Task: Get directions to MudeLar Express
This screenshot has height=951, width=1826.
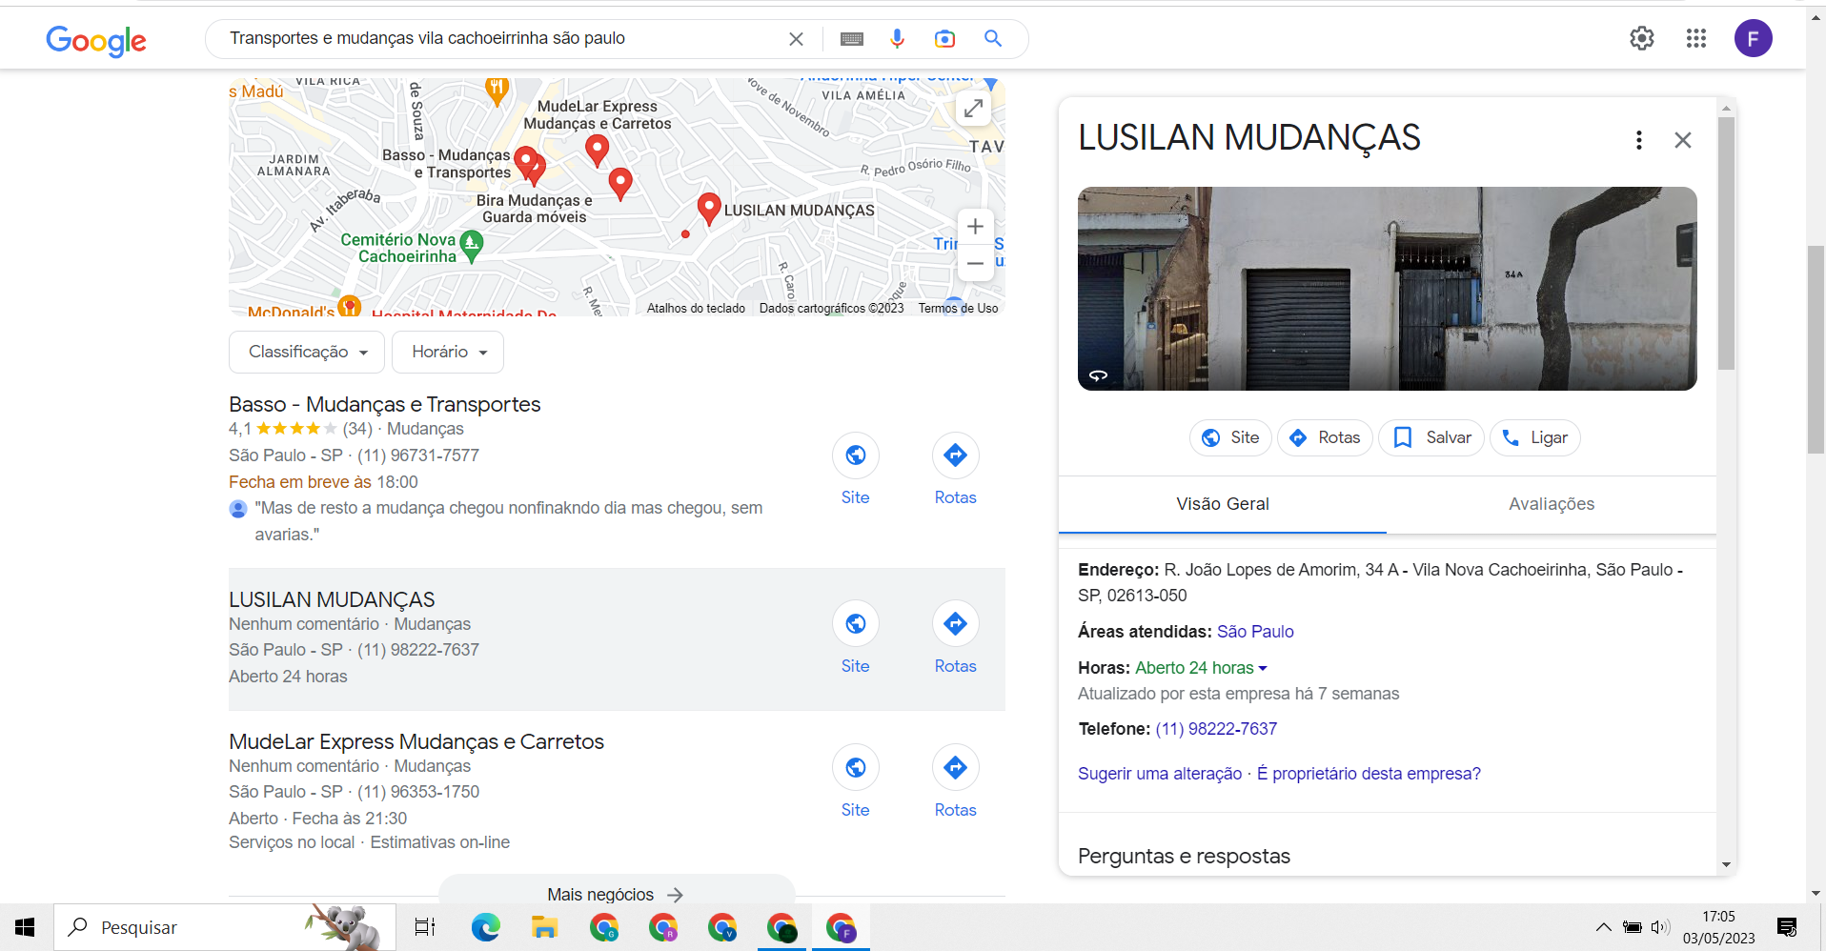Action: tap(955, 768)
